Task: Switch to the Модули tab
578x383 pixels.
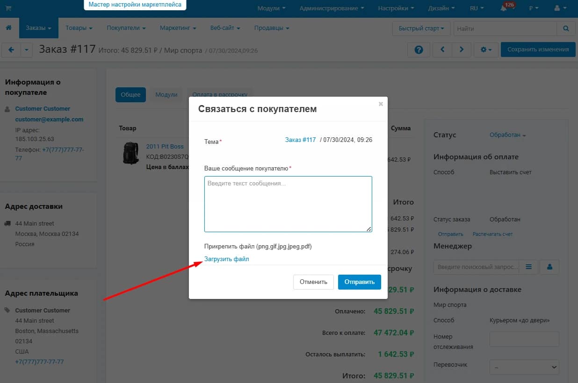Action: pyautogui.click(x=166, y=95)
